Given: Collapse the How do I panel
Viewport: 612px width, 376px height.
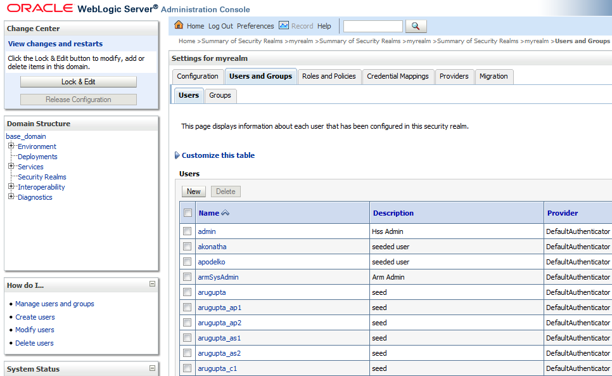Looking at the screenshot, I should 152,284.
